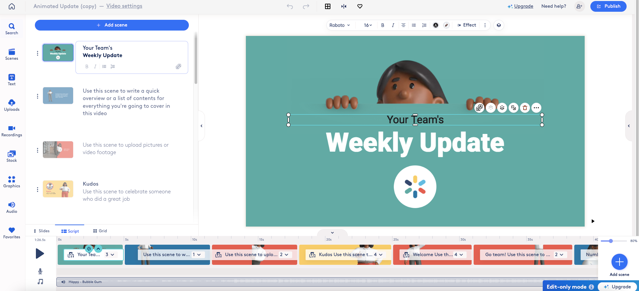Toggle bullet list in first script card
Viewport: 639px width, 291px height.
[104, 66]
